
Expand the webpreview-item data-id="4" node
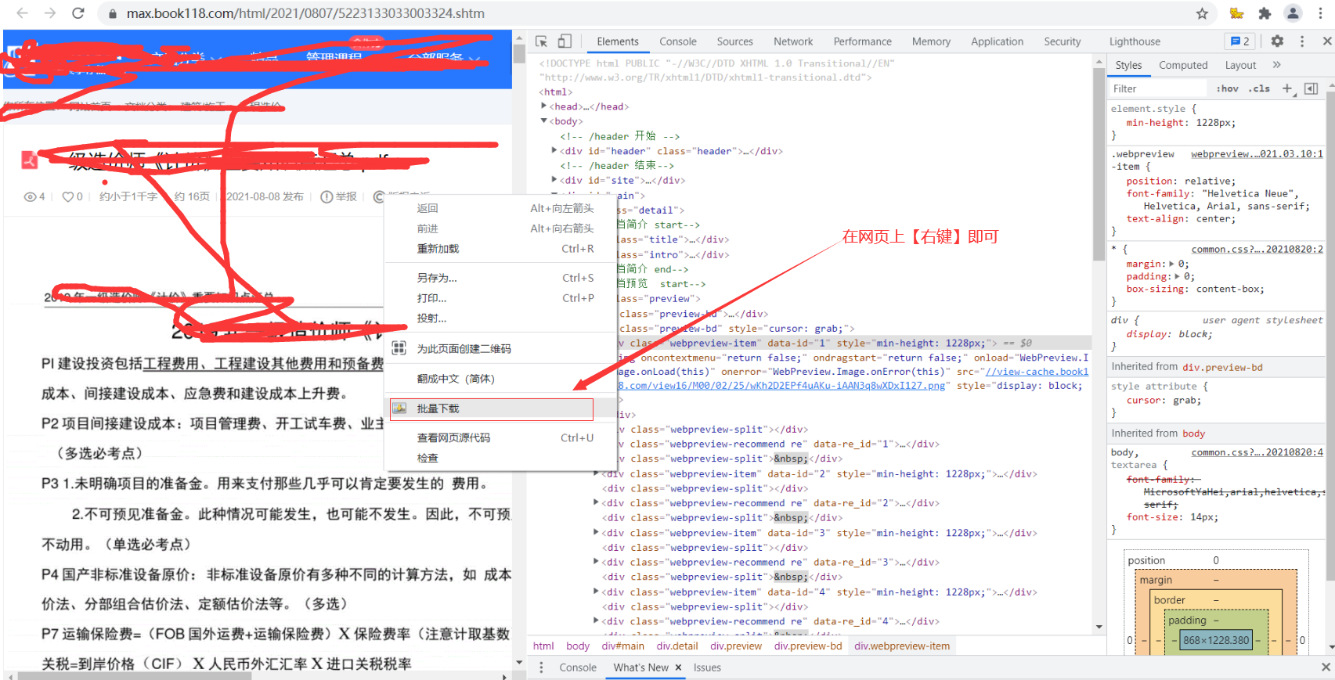[x=597, y=592]
